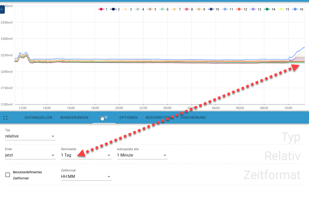Viewport: 309px width, 206px height.
Task: Toggle legend series 5
Action: (x=152, y=9)
